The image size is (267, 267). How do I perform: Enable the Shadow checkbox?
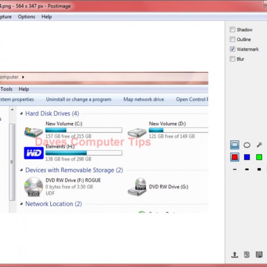point(233,29)
